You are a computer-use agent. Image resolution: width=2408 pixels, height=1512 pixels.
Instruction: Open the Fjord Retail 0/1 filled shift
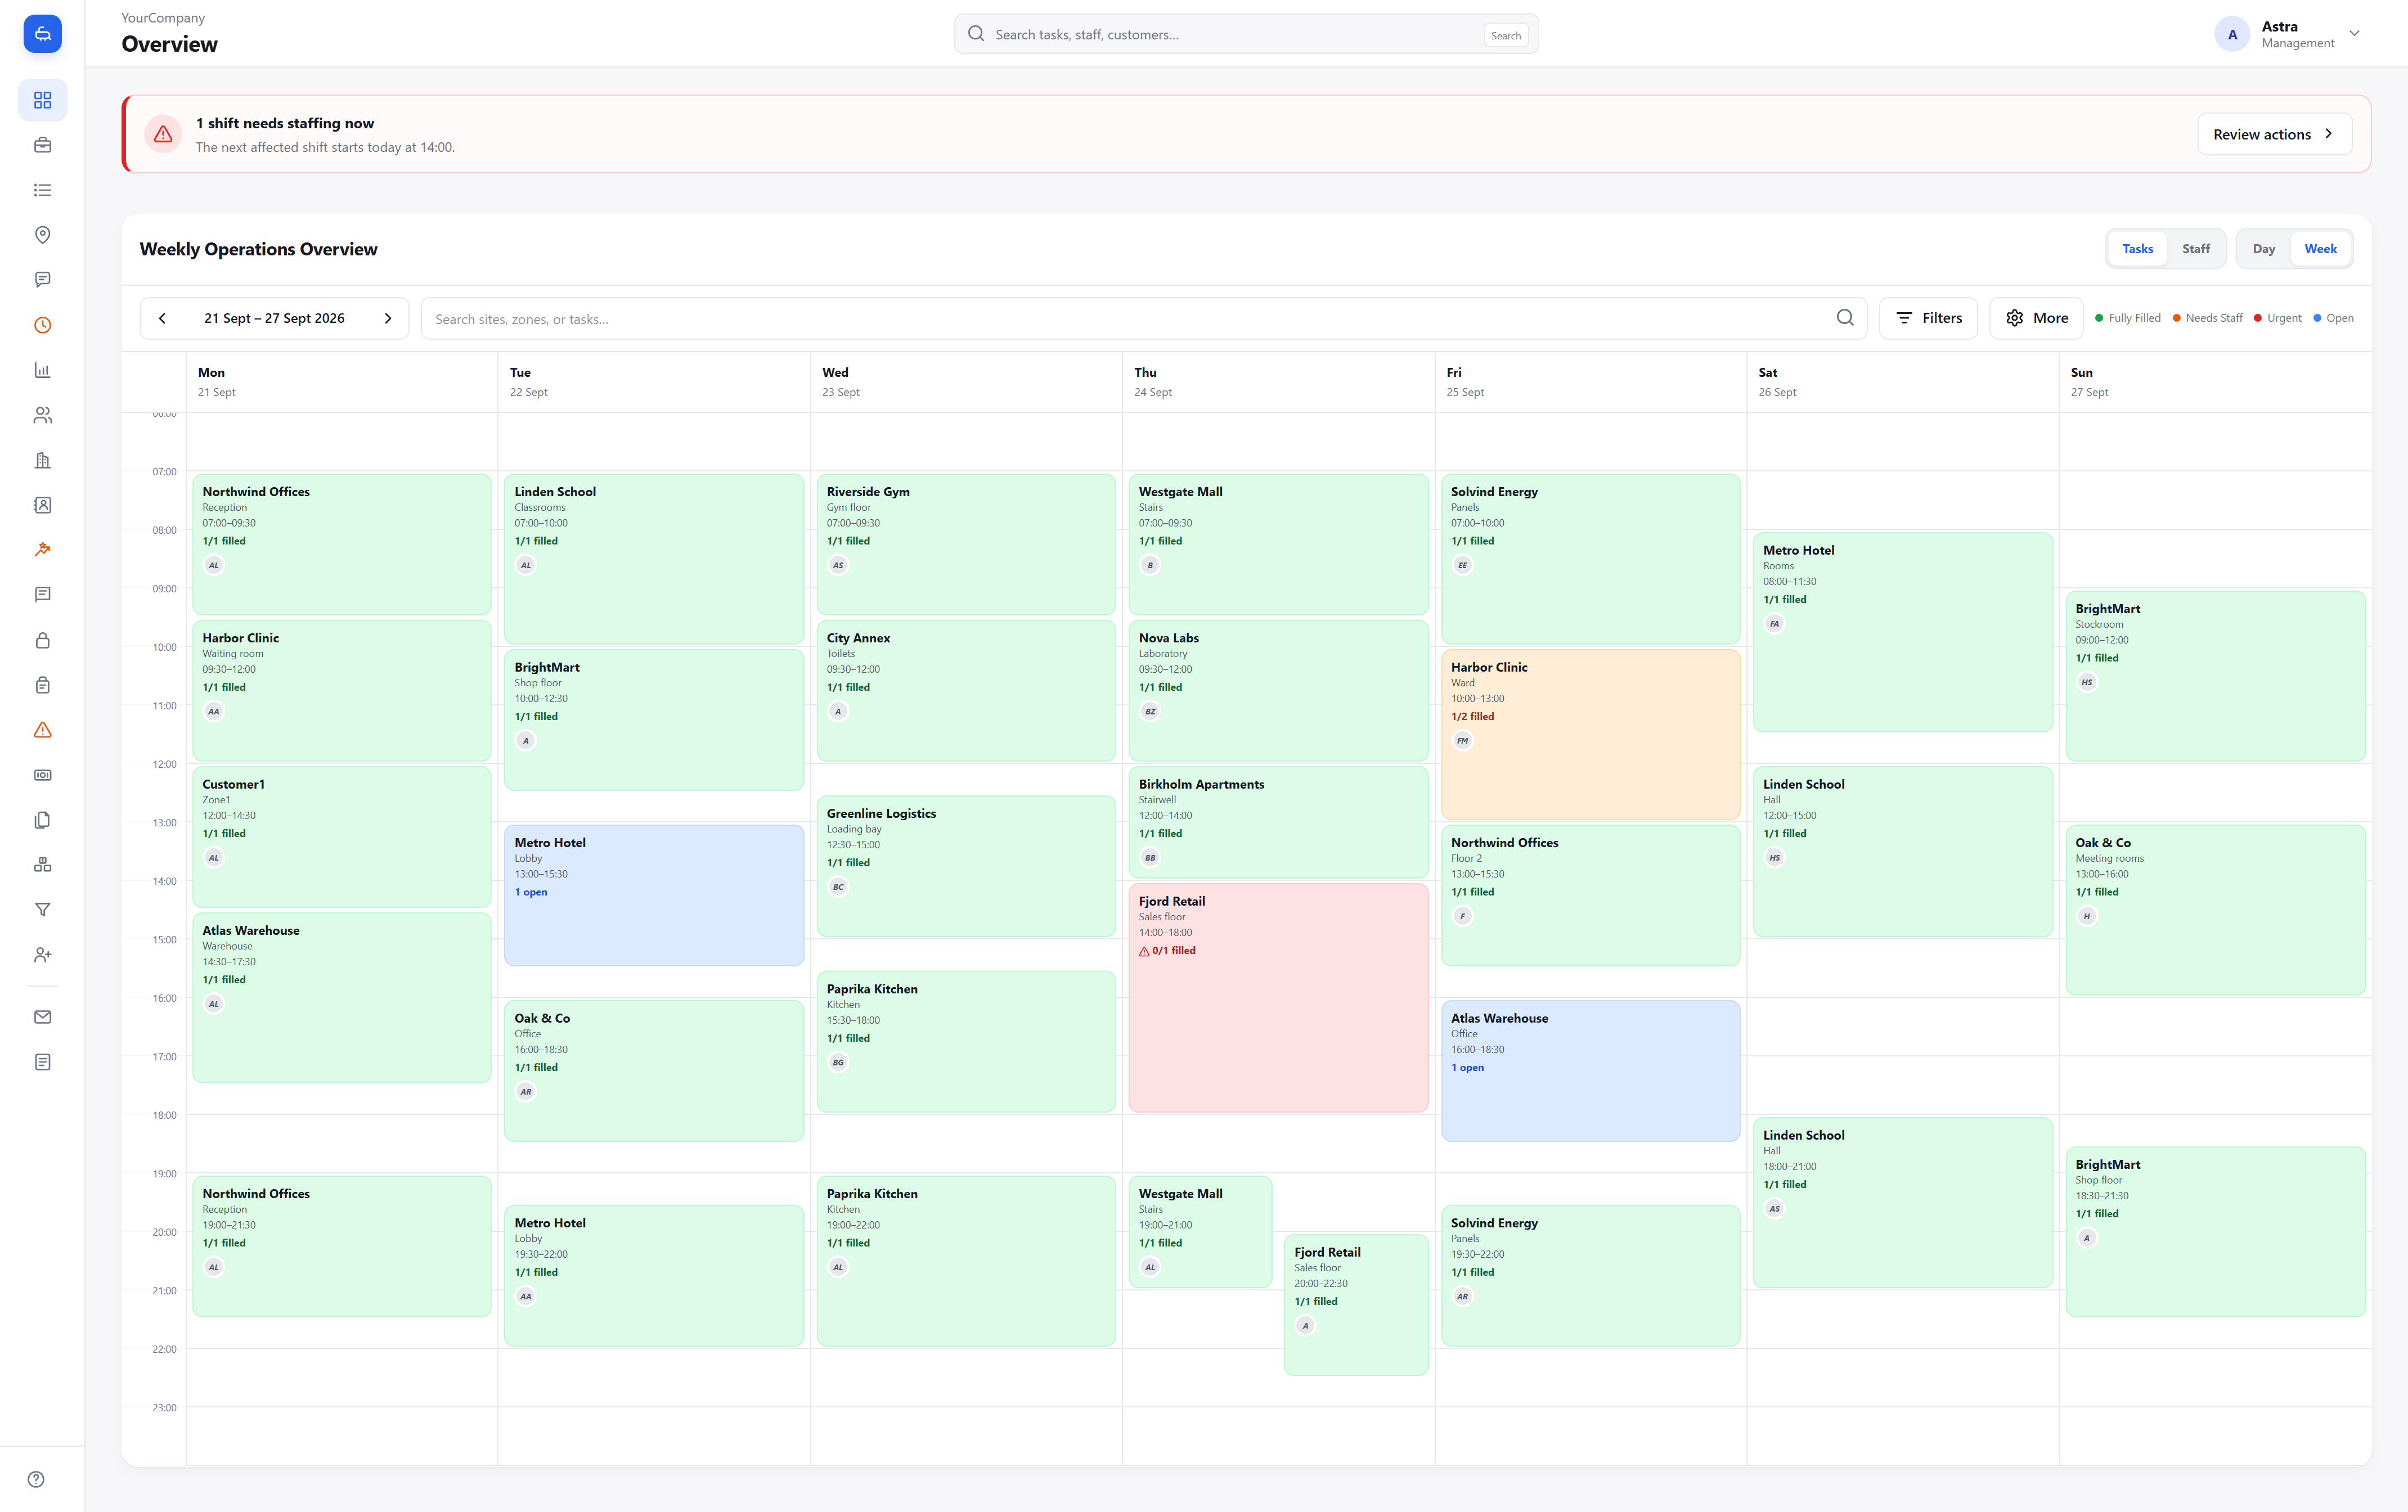coord(1278,997)
